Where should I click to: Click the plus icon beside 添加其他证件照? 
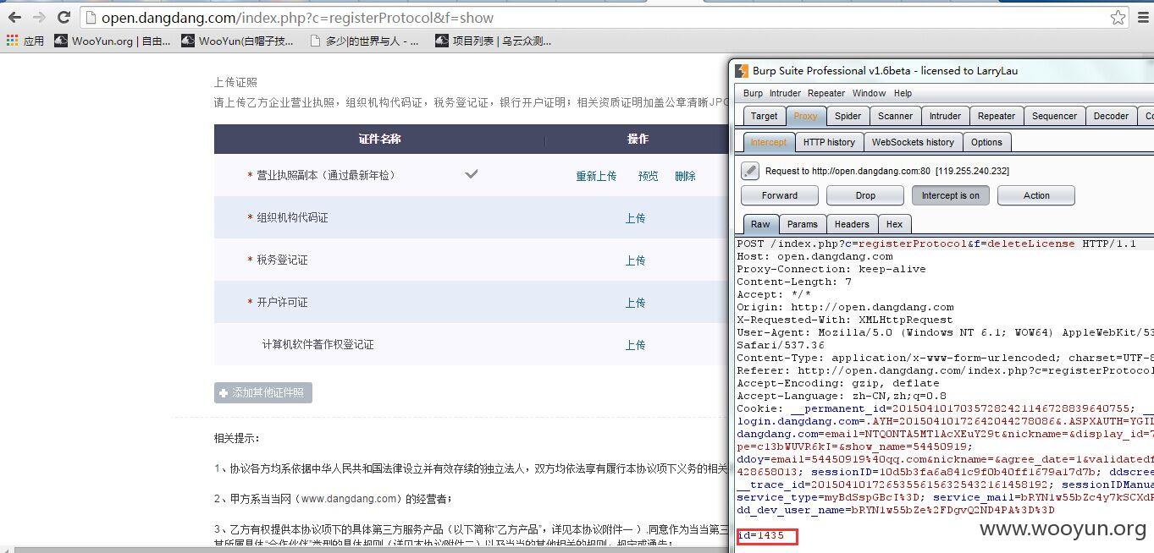coord(224,393)
